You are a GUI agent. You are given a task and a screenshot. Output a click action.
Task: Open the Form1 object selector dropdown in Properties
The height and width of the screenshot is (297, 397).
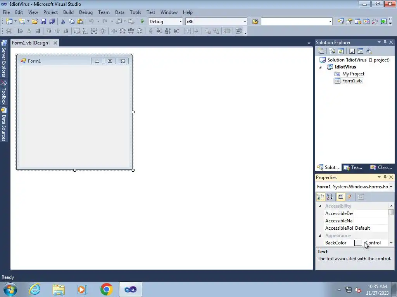tap(391, 187)
